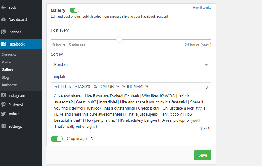Click the Pinterest logo icon
The width and height of the screenshot is (262, 166).
tap(4, 105)
